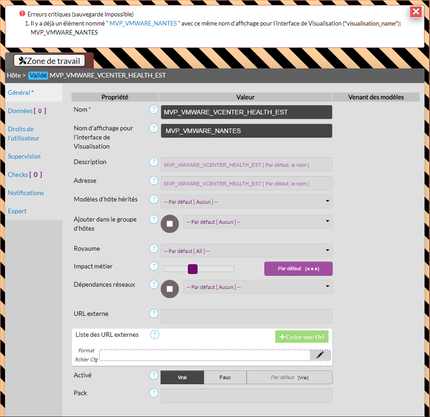Set Activé to Faux
430x417 pixels.
225,377
